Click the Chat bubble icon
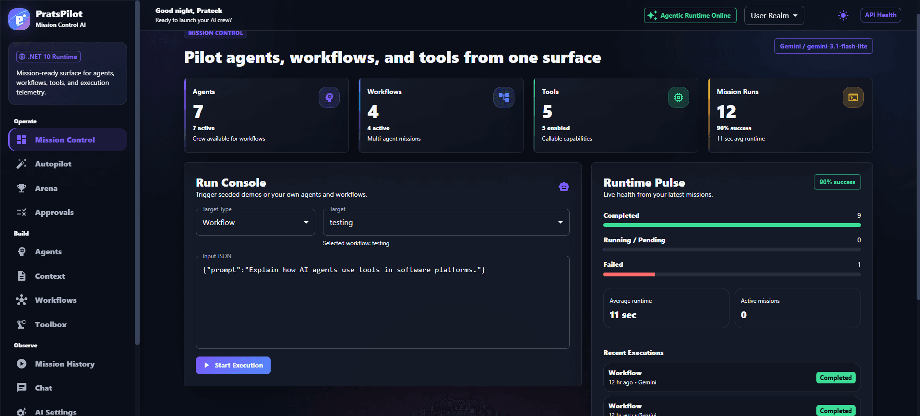 point(22,388)
